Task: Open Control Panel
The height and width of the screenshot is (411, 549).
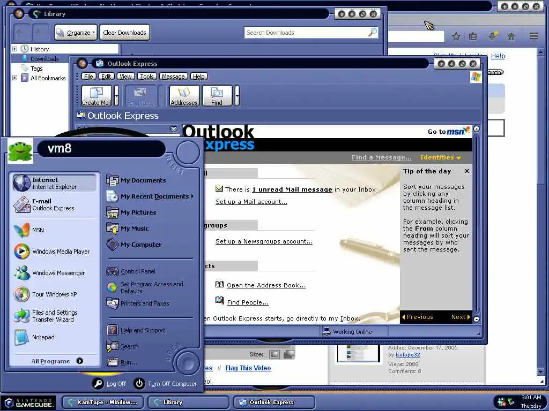Action: 131,271
